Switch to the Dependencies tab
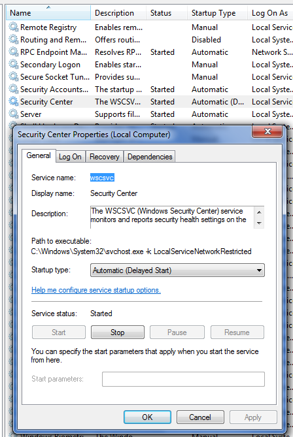This screenshot has width=293, height=437. [150, 157]
